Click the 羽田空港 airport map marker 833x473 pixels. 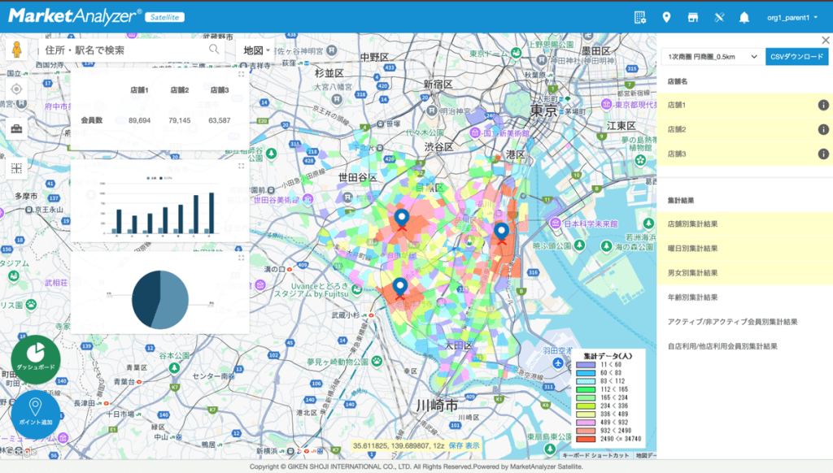[558, 363]
